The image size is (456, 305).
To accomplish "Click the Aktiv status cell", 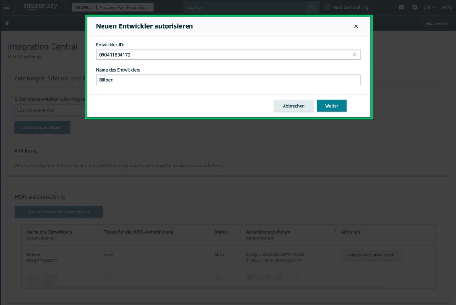I will (219, 254).
